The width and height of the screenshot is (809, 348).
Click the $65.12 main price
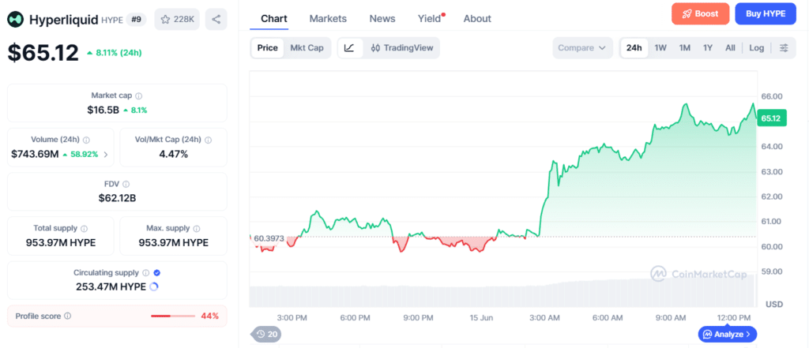click(x=43, y=53)
